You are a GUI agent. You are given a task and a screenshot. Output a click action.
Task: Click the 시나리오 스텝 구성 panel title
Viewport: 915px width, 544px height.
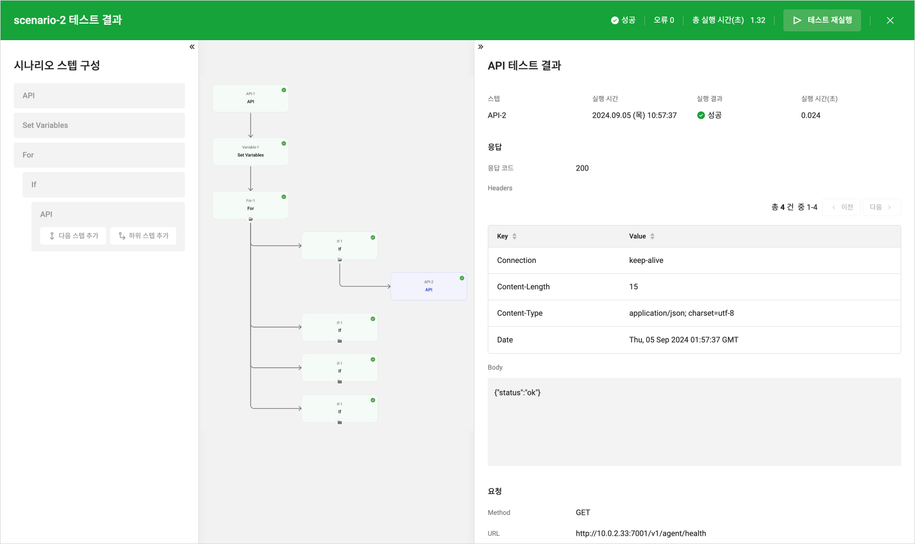tap(57, 65)
